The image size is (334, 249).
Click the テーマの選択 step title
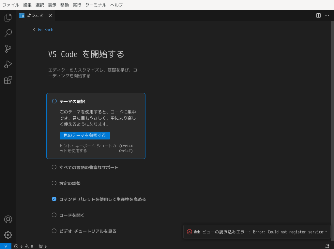pos(72,101)
